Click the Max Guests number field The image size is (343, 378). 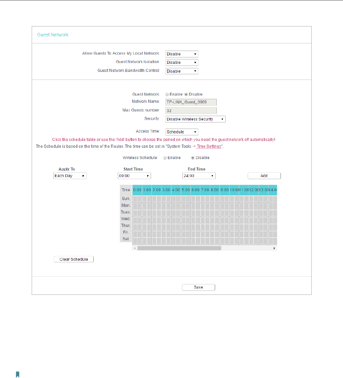191,110
